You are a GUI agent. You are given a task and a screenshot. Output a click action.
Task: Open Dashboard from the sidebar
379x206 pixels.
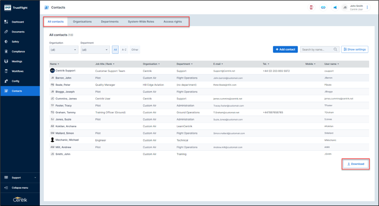click(18, 22)
